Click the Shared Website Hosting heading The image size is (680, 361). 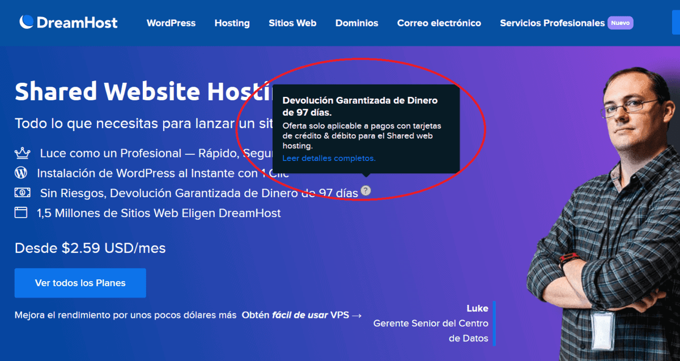143,92
